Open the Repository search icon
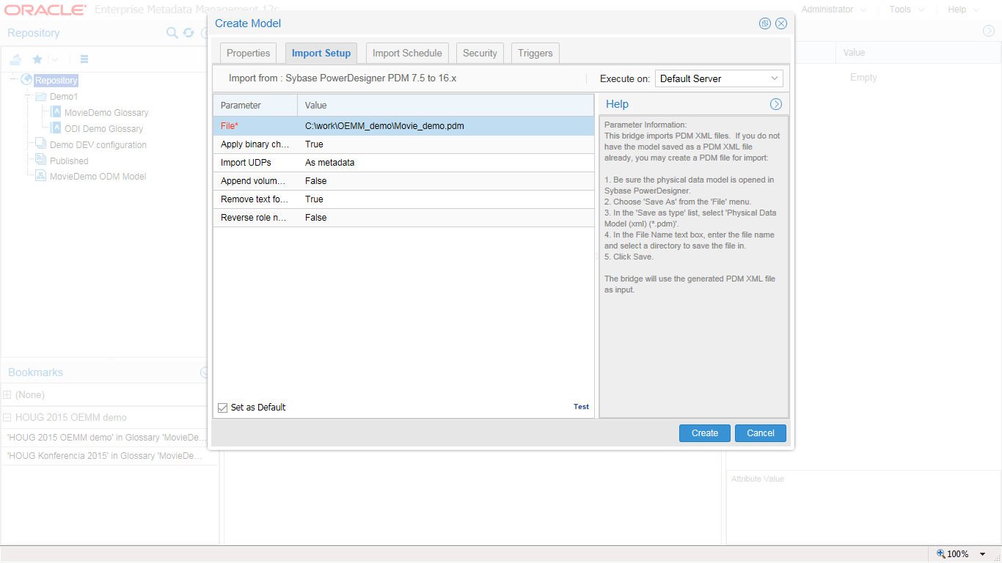 172,33
